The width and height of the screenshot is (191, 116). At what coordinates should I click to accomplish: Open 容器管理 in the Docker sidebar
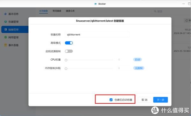13,22
